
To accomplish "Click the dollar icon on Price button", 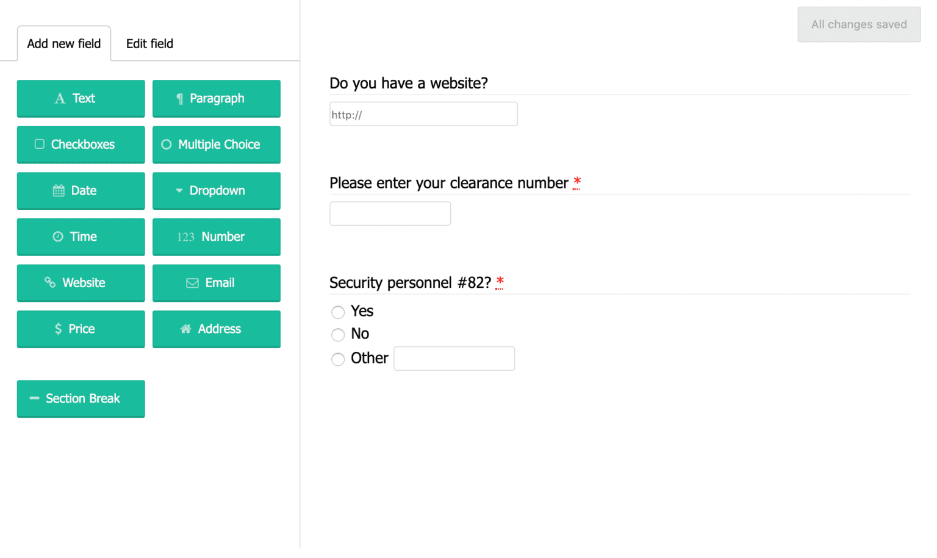I will [x=58, y=329].
